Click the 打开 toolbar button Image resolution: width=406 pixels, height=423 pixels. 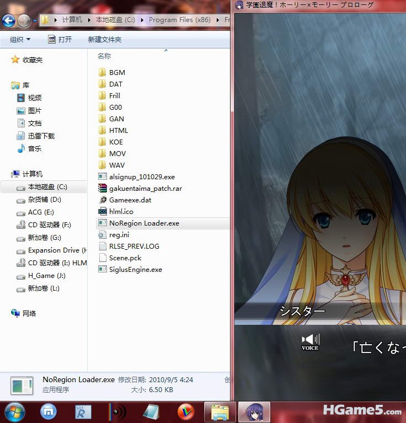(x=60, y=40)
